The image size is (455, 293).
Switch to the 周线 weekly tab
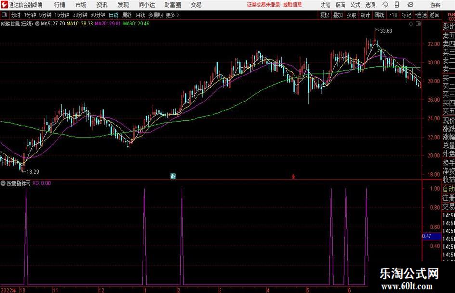127,15
